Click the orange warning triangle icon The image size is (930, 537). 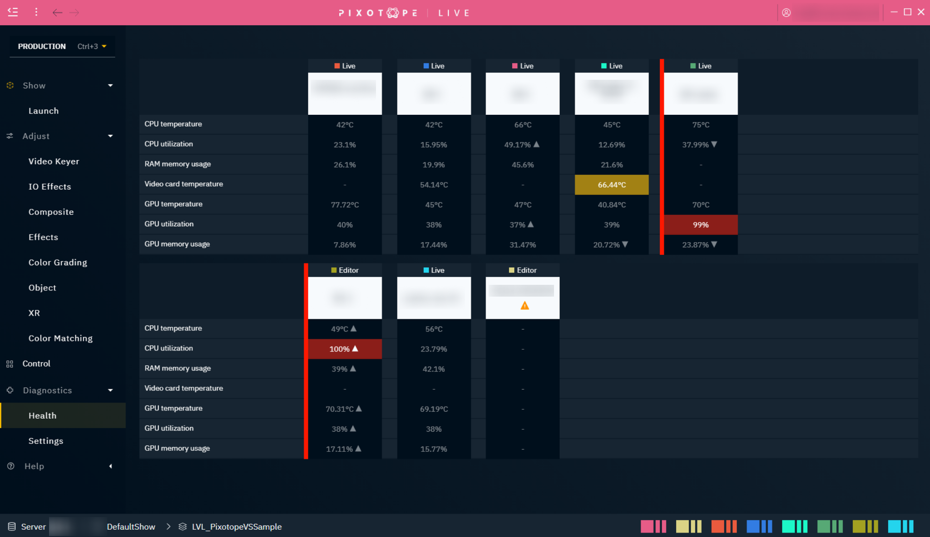(524, 306)
